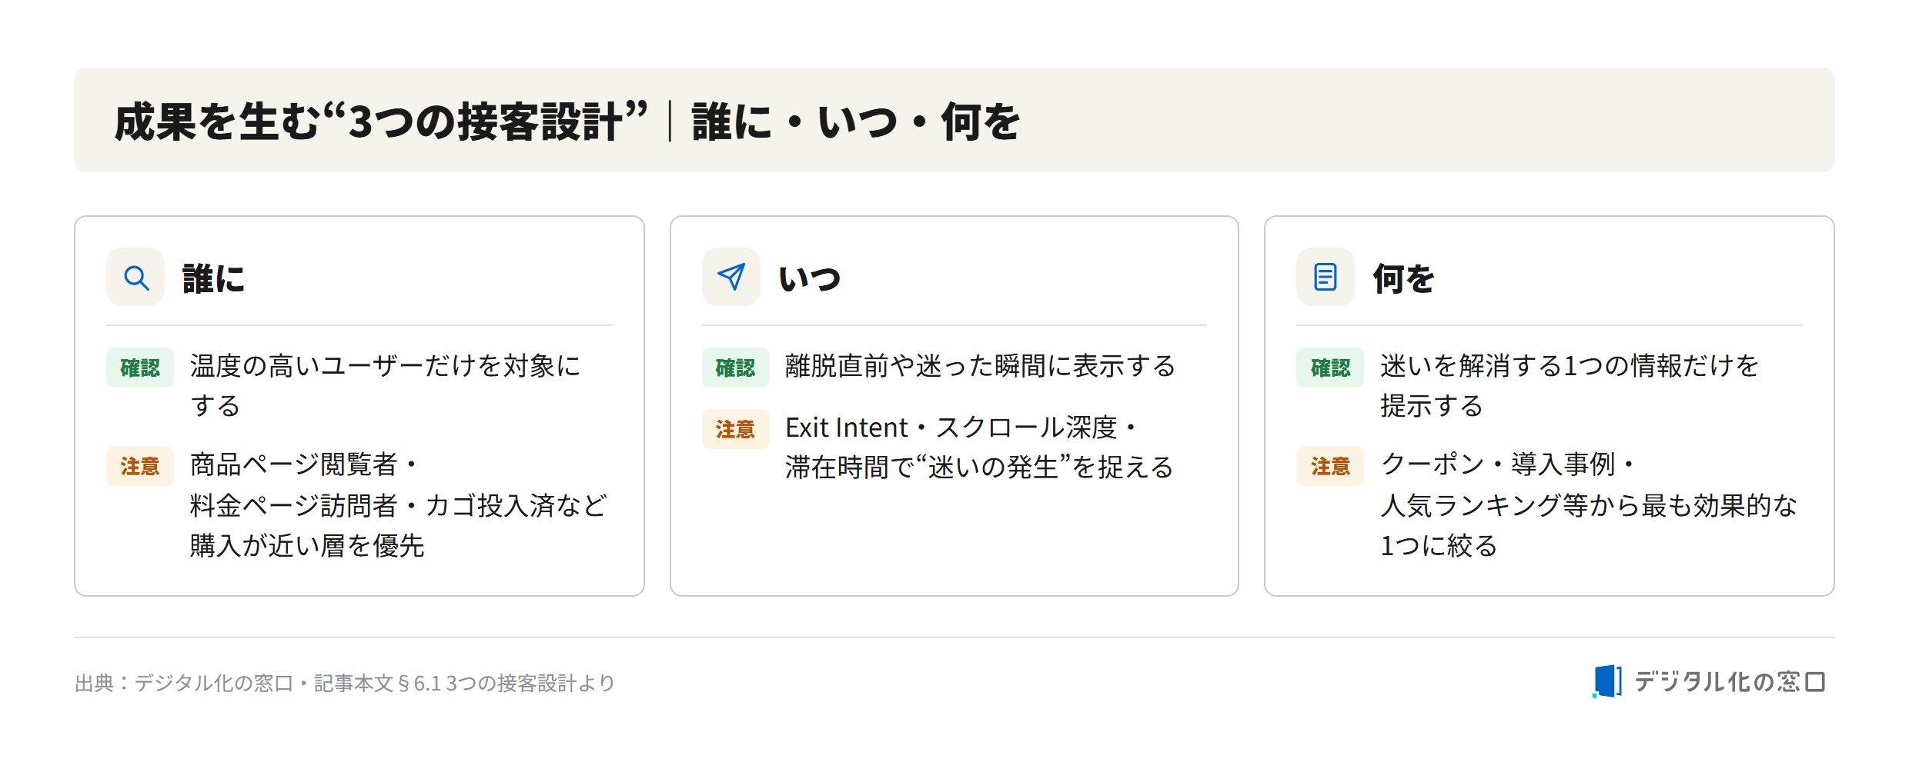
Task: Click the orange 注意 badge in 何を card
Action: click(x=1330, y=466)
